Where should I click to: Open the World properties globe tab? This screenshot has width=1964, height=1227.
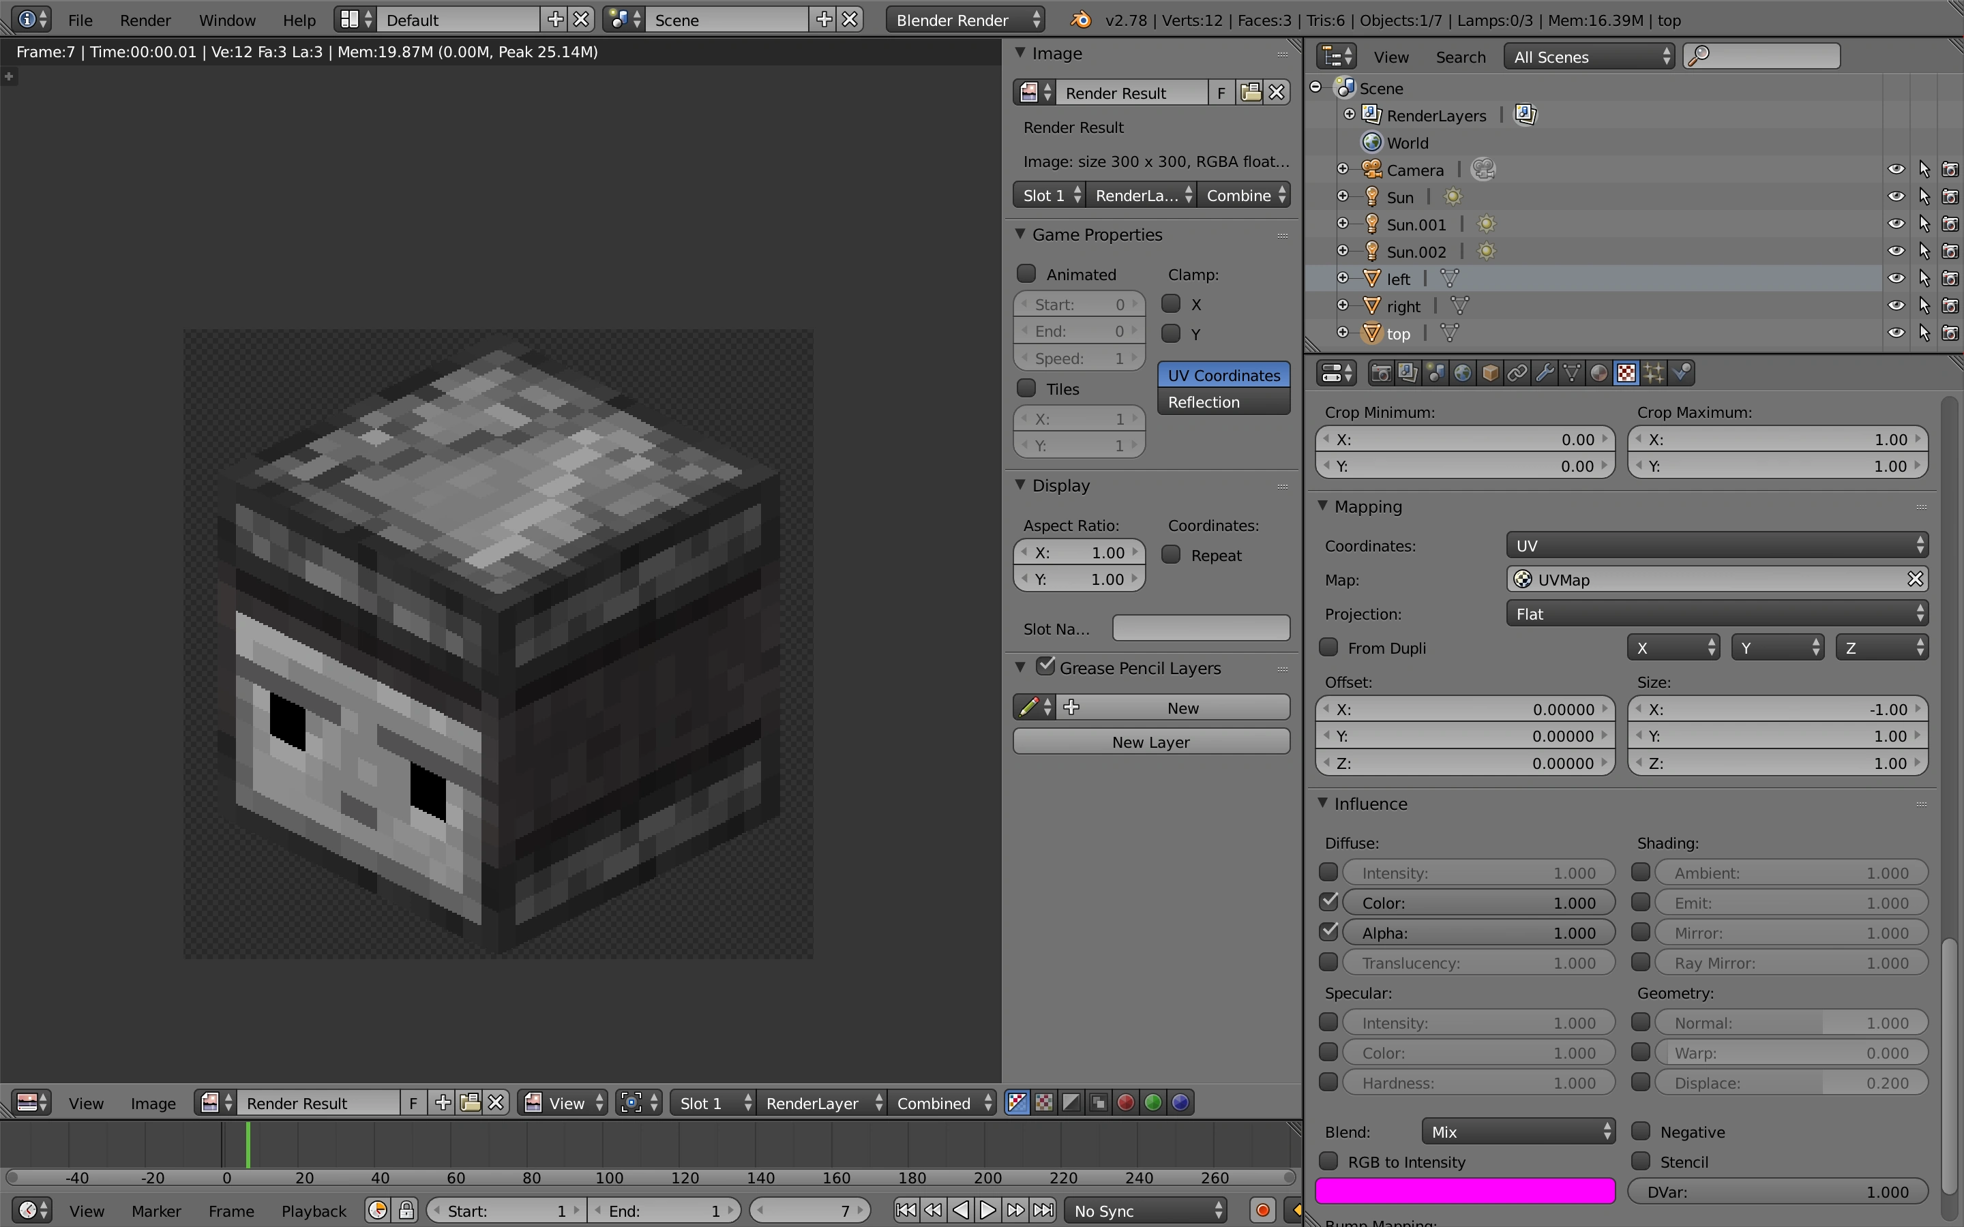click(1463, 374)
